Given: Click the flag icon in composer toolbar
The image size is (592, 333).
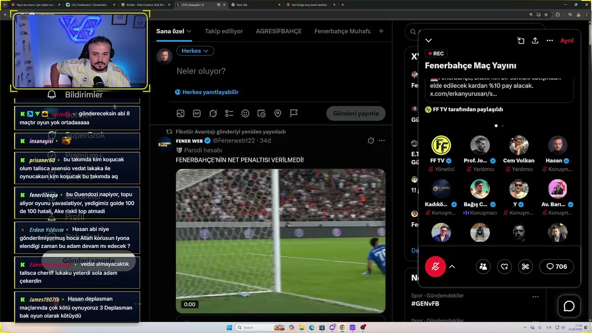Looking at the screenshot, I should coord(294,113).
